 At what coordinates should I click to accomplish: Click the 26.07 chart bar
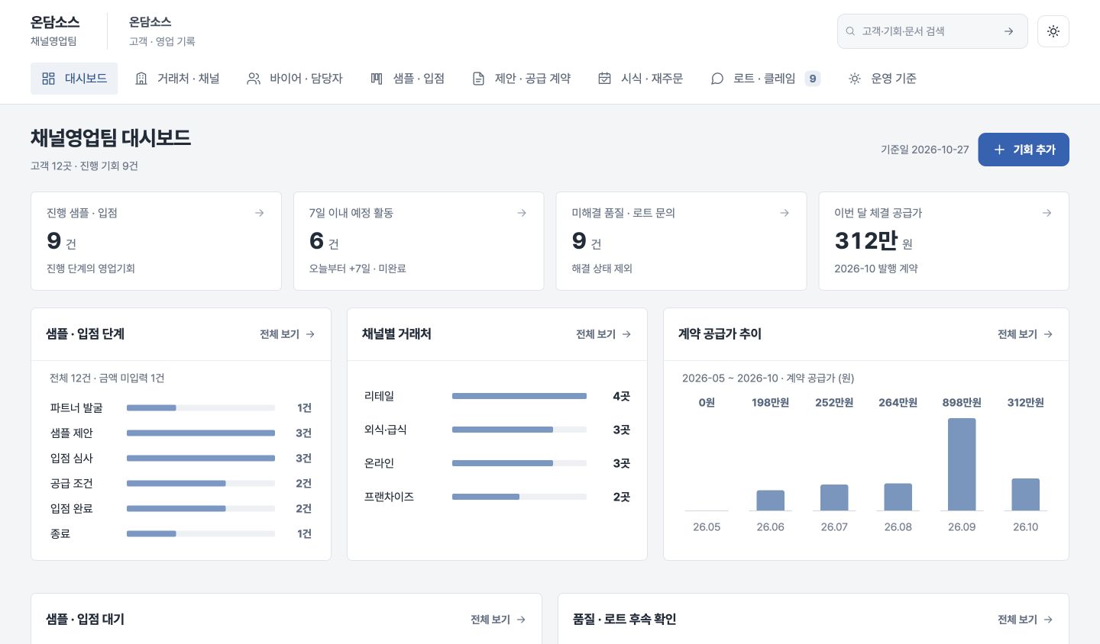[834, 497]
